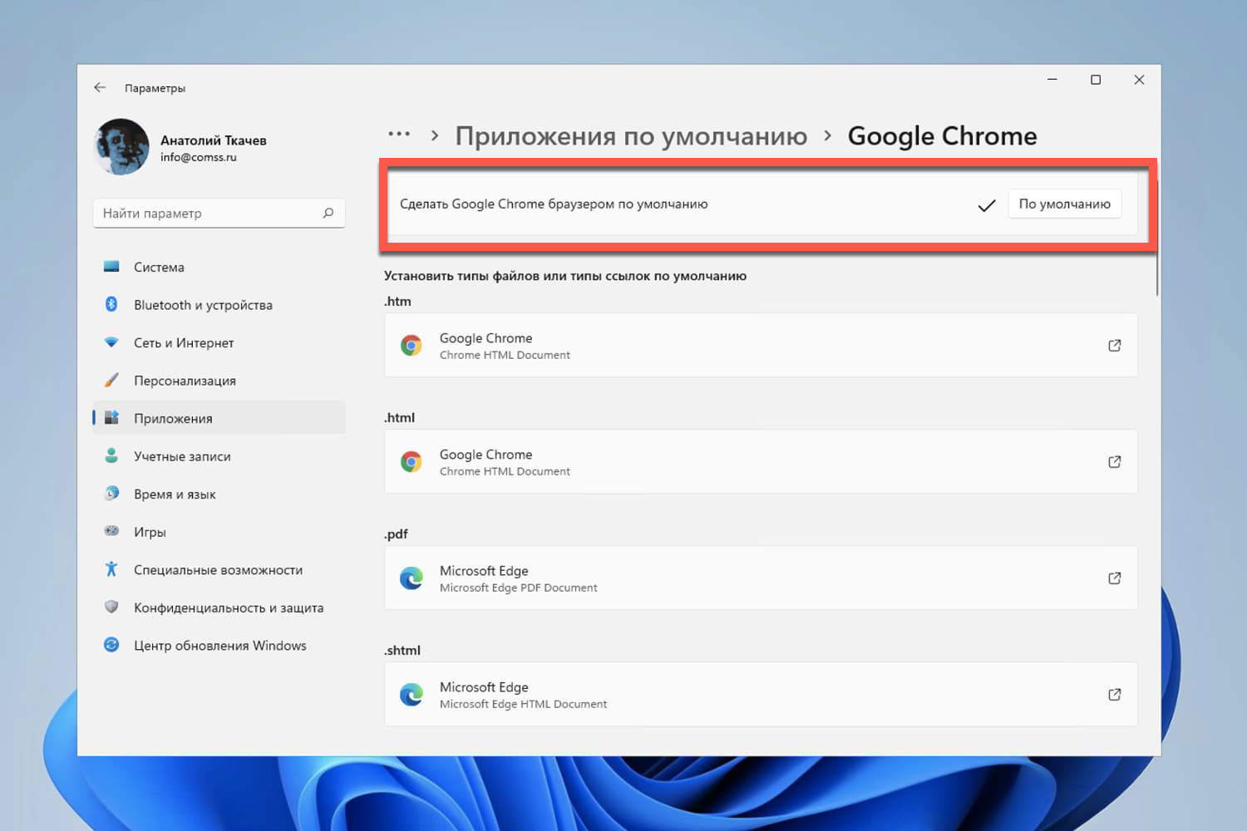Click the Chrome icon in .html row
1247x831 pixels.
[412, 461]
